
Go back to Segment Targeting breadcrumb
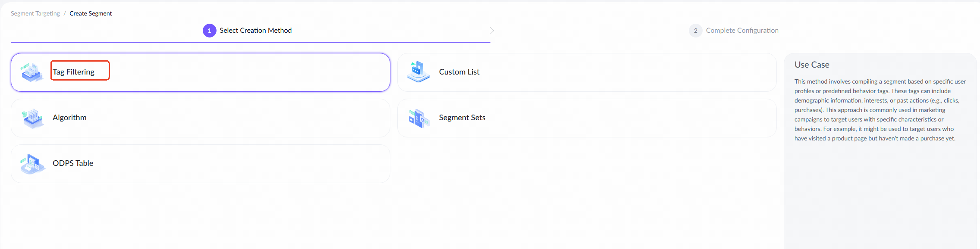coord(35,13)
